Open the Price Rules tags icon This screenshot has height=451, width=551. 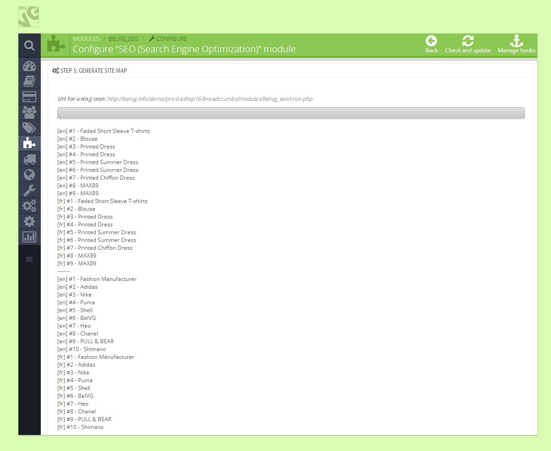pyautogui.click(x=29, y=128)
